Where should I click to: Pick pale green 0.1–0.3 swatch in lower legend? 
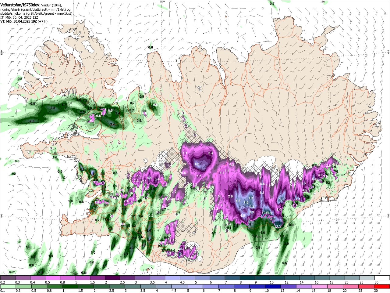pos(8,286)
